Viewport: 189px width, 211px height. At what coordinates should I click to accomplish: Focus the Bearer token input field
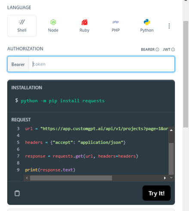coord(102,64)
